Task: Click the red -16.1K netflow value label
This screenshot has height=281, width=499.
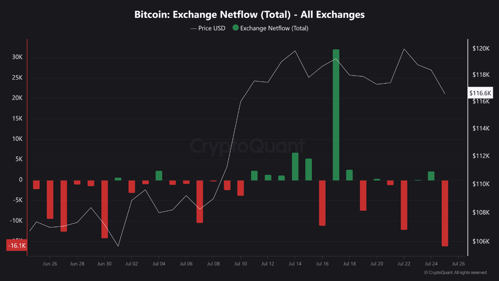Action: click(x=17, y=245)
